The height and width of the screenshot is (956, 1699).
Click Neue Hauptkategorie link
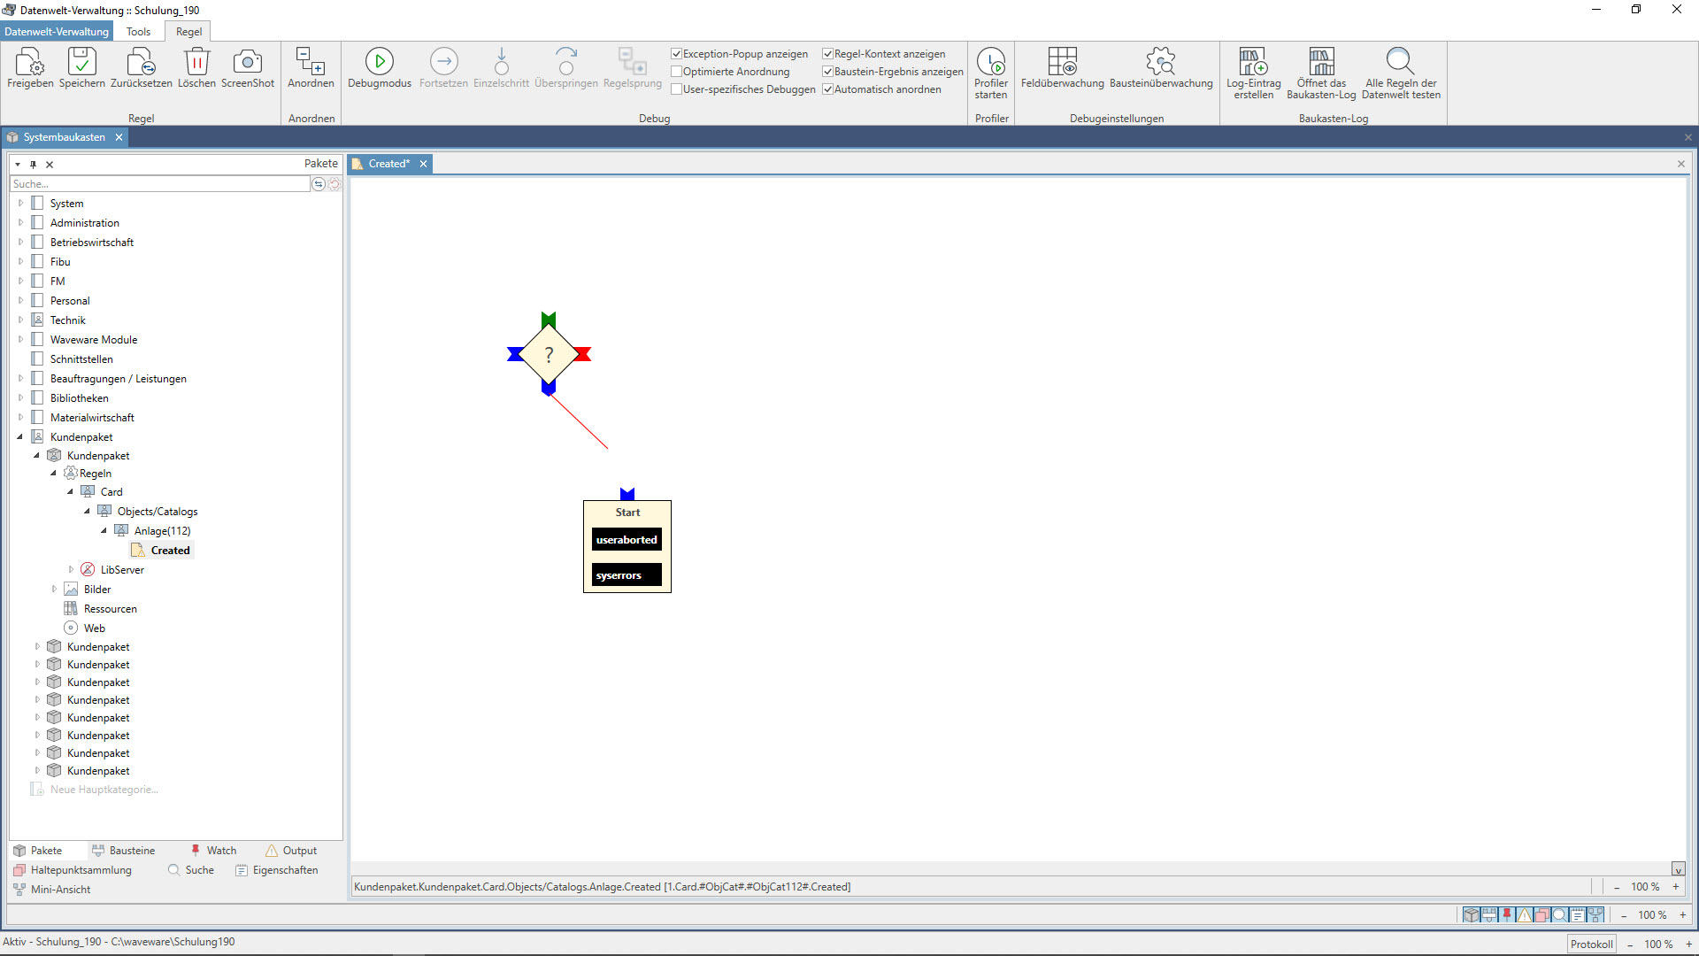click(104, 790)
